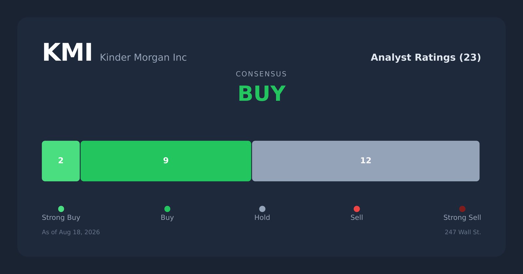Click the gray Hold legend dot
523x274 pixels.
tap(262, 209)
